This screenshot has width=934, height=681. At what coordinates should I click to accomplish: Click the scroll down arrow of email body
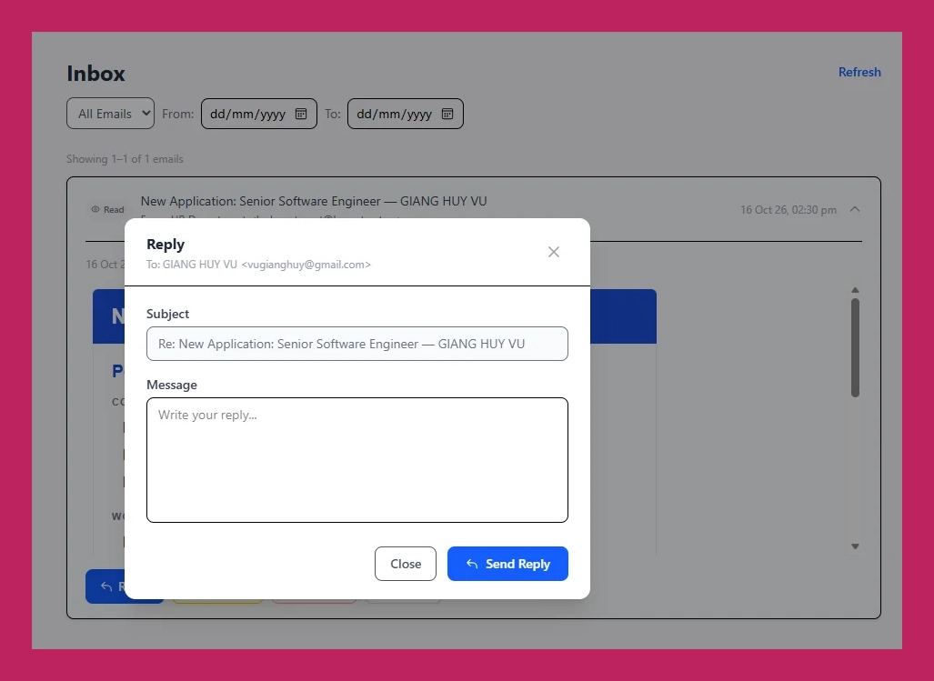pos(856,546)
